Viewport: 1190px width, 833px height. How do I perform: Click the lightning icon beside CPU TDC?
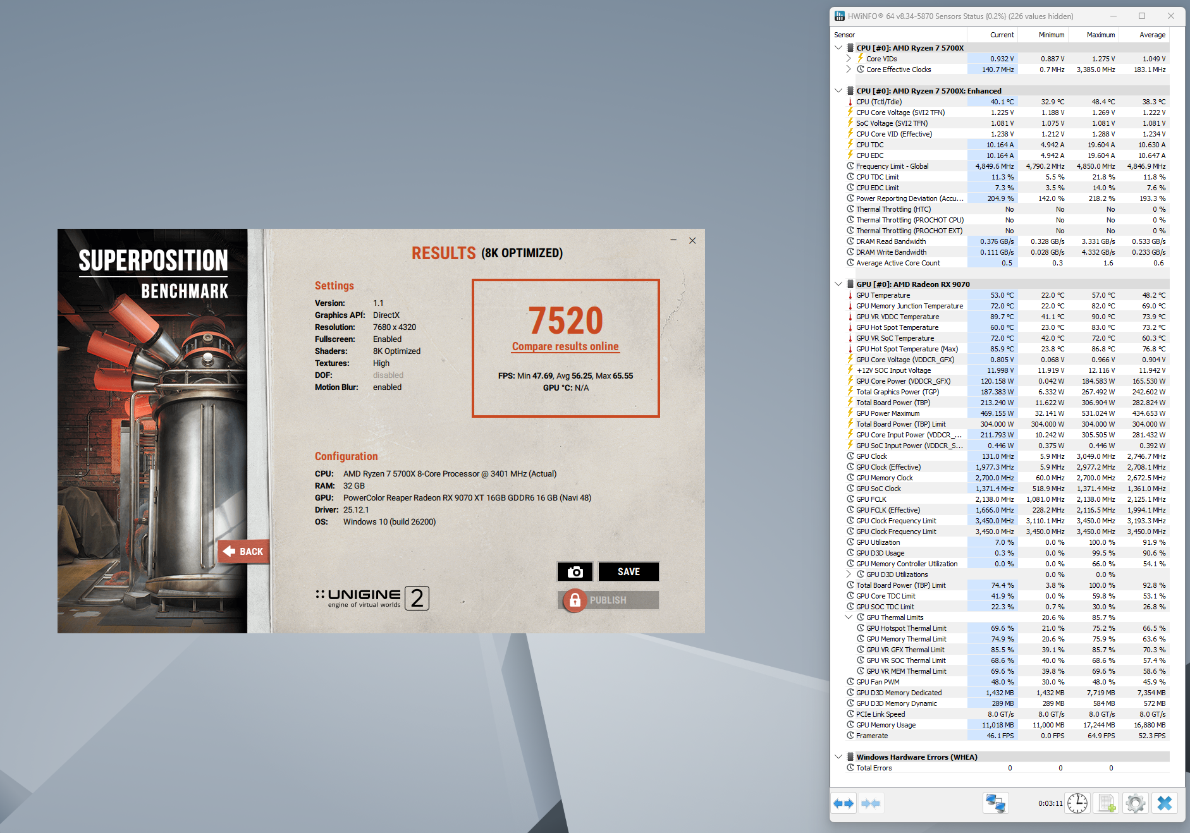point(850,145)
